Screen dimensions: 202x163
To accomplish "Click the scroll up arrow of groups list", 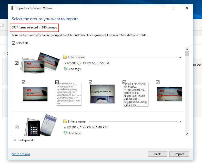I will coord(187,49).
